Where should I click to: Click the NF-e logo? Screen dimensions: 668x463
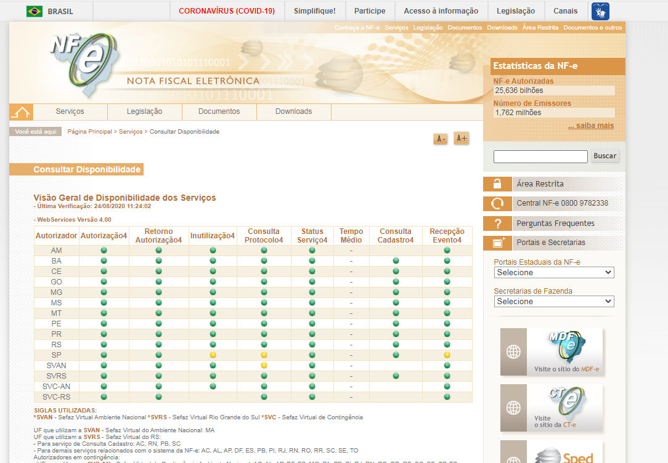click(85, 64)
